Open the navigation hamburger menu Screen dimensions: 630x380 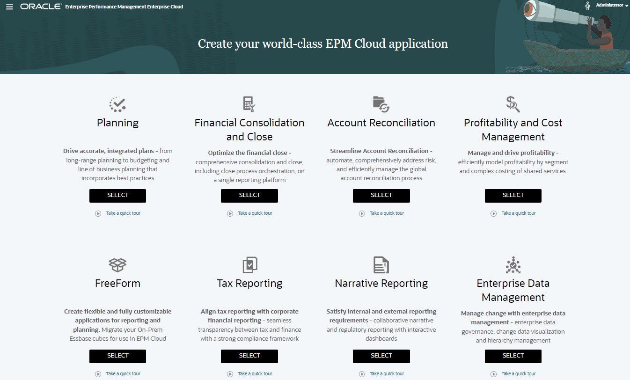pos(9,7)
